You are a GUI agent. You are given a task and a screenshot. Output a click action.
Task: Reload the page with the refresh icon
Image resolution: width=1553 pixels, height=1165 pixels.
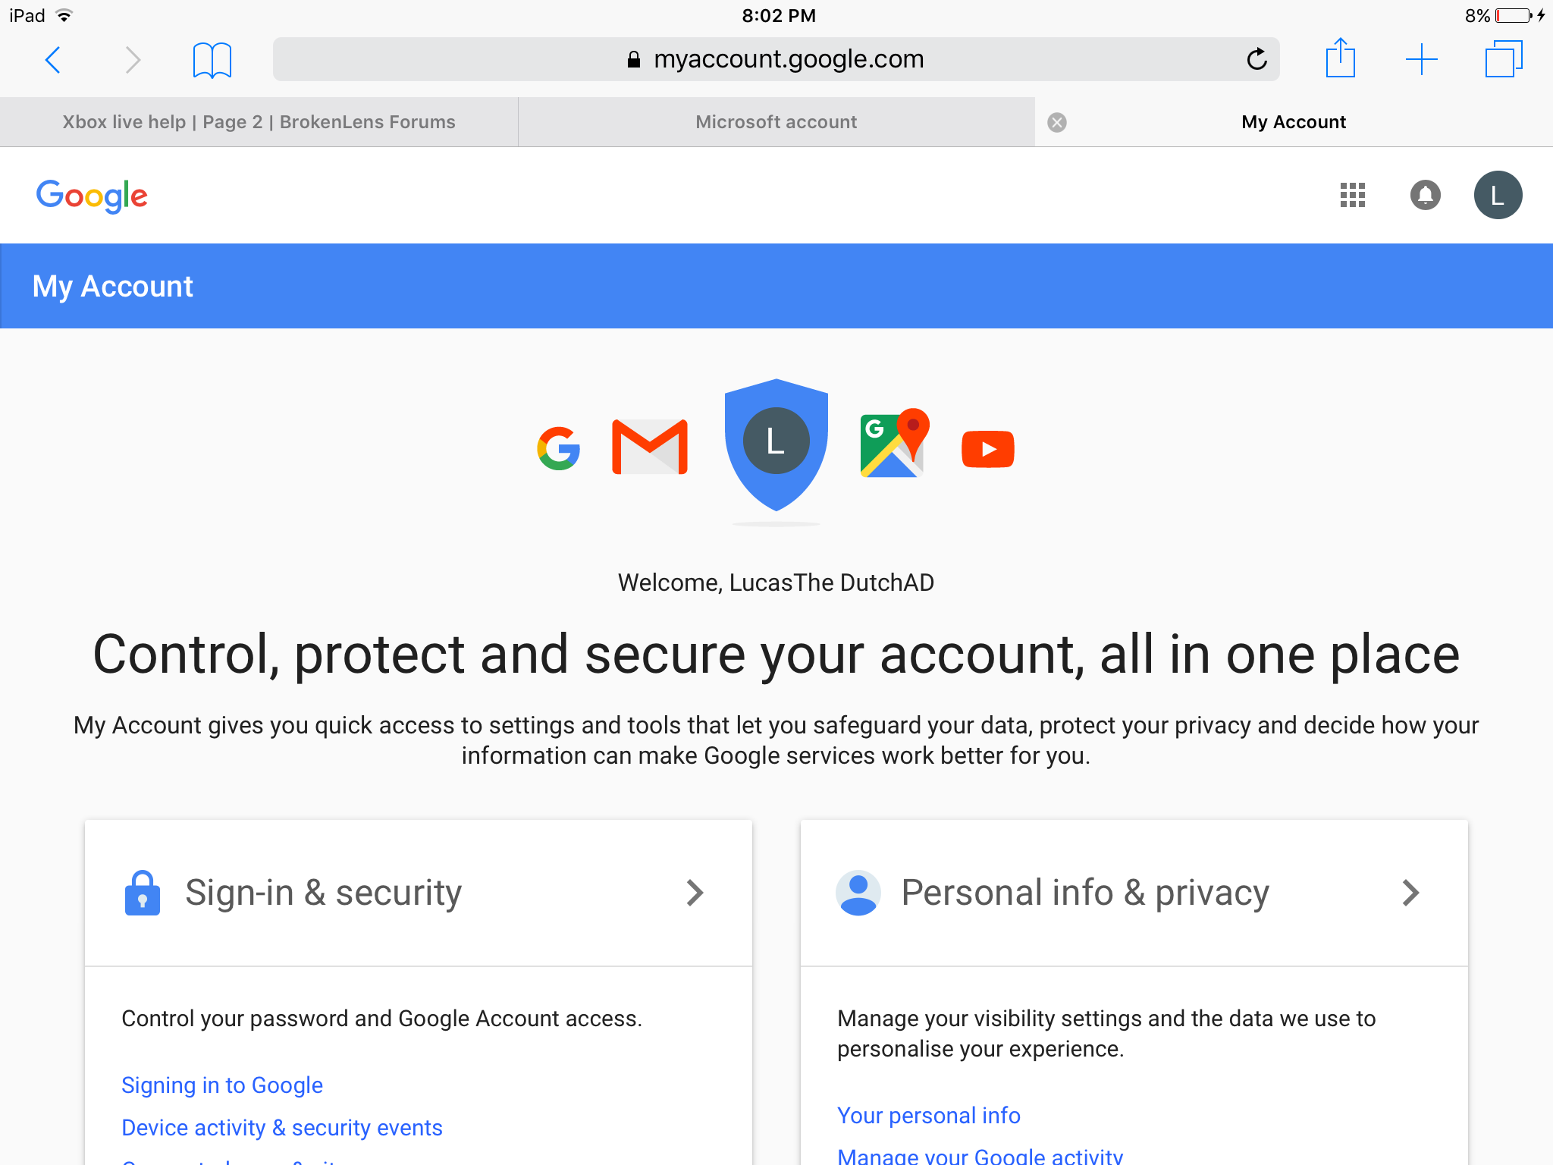1257,59
